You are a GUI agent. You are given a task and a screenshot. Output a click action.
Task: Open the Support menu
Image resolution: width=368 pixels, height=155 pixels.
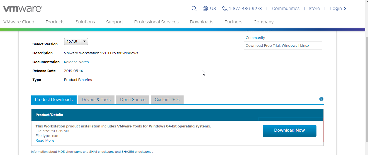pyautogui.click(x=114, y=22)
